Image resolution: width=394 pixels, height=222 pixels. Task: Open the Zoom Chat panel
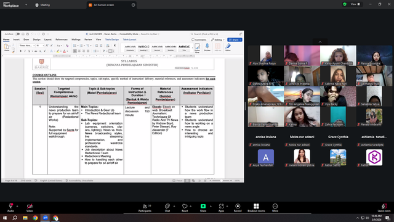coord(167,208)
